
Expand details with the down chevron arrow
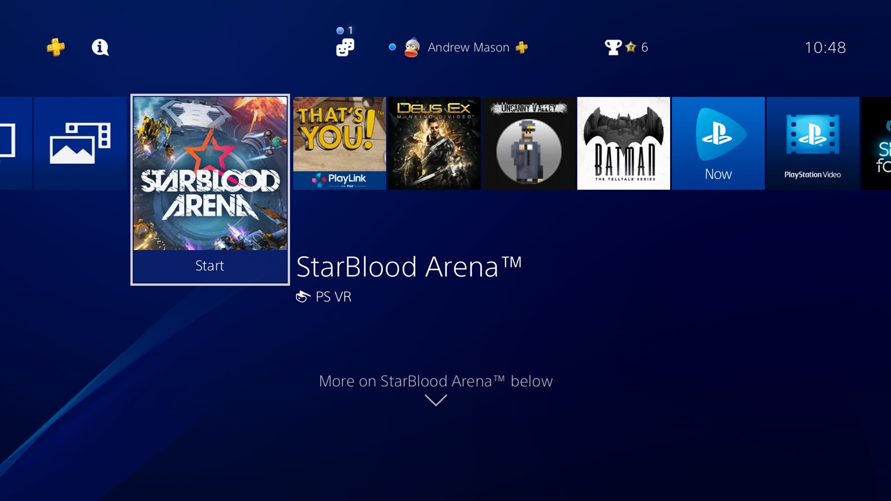[x=436, y=401]
